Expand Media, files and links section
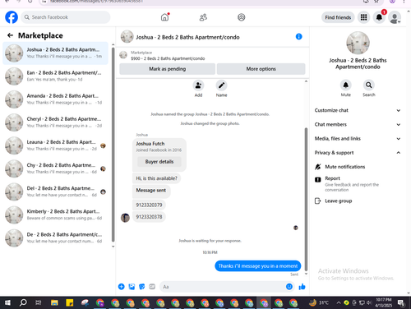This screenshot has width=411, height=309. (x=358, y=139)
